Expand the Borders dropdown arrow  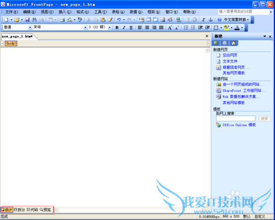click(x=221, y=28)
